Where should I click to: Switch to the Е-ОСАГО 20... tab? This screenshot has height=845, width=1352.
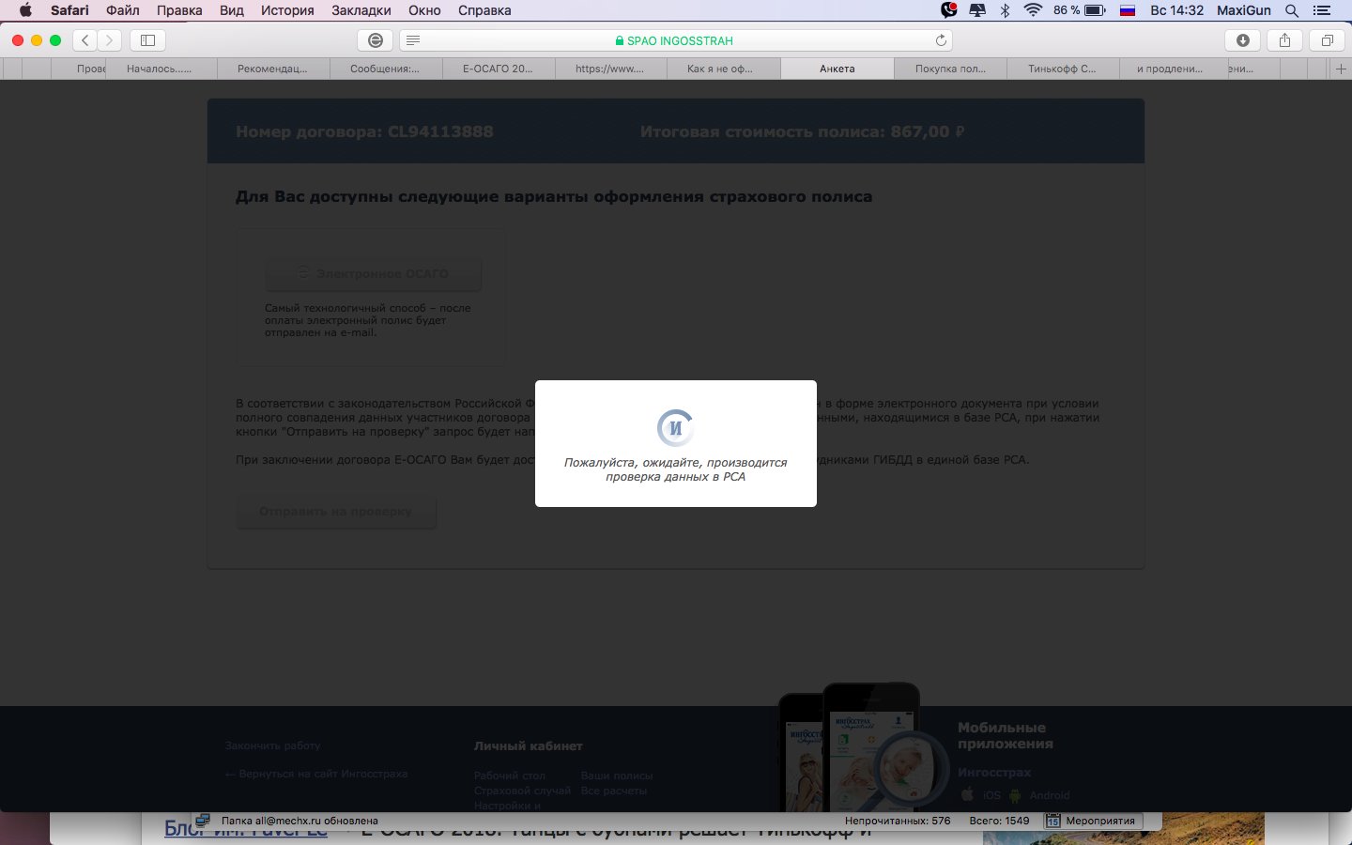click(x=498, y=69)
